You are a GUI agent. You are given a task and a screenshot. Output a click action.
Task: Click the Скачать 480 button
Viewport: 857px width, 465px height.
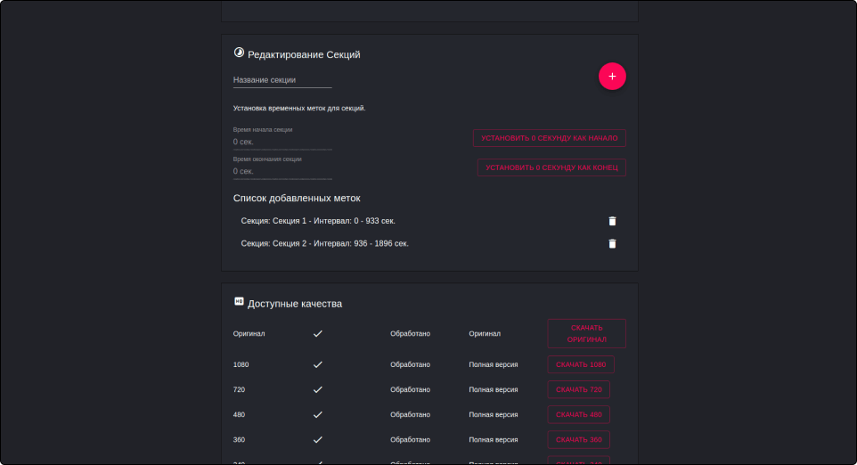tap(578, 414)
